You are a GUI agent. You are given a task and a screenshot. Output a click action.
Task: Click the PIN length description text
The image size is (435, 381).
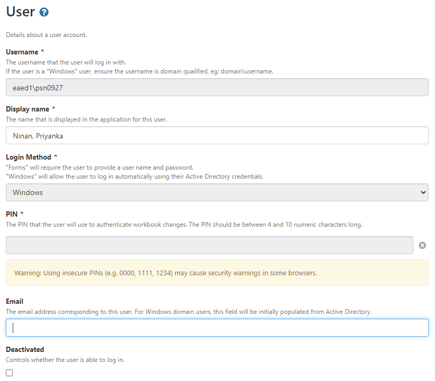tap(183, 225)
